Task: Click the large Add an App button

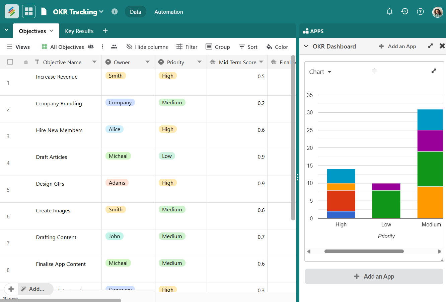Action: click(x=374, y=276)
